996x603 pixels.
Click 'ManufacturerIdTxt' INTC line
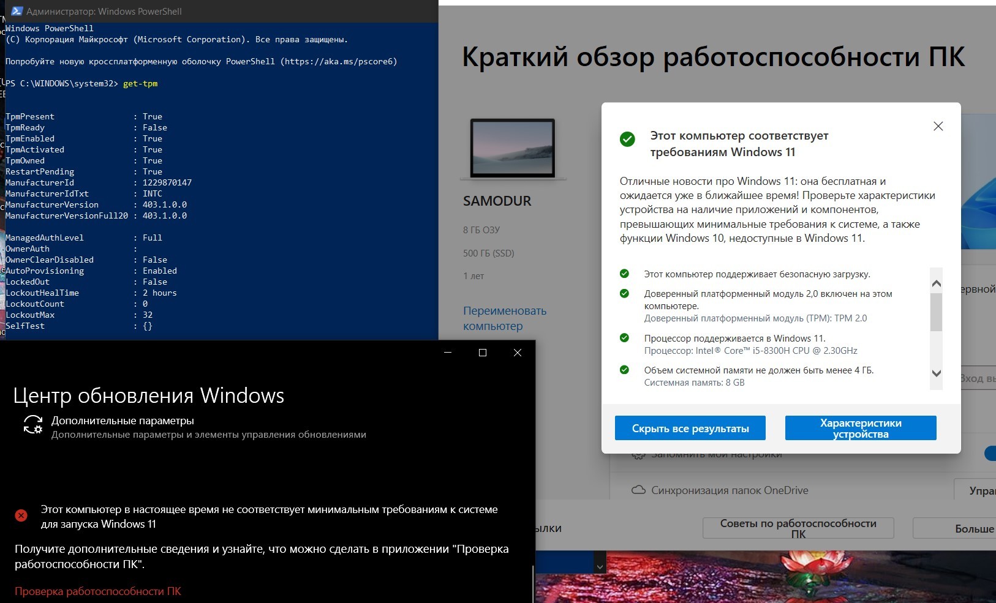84,193
